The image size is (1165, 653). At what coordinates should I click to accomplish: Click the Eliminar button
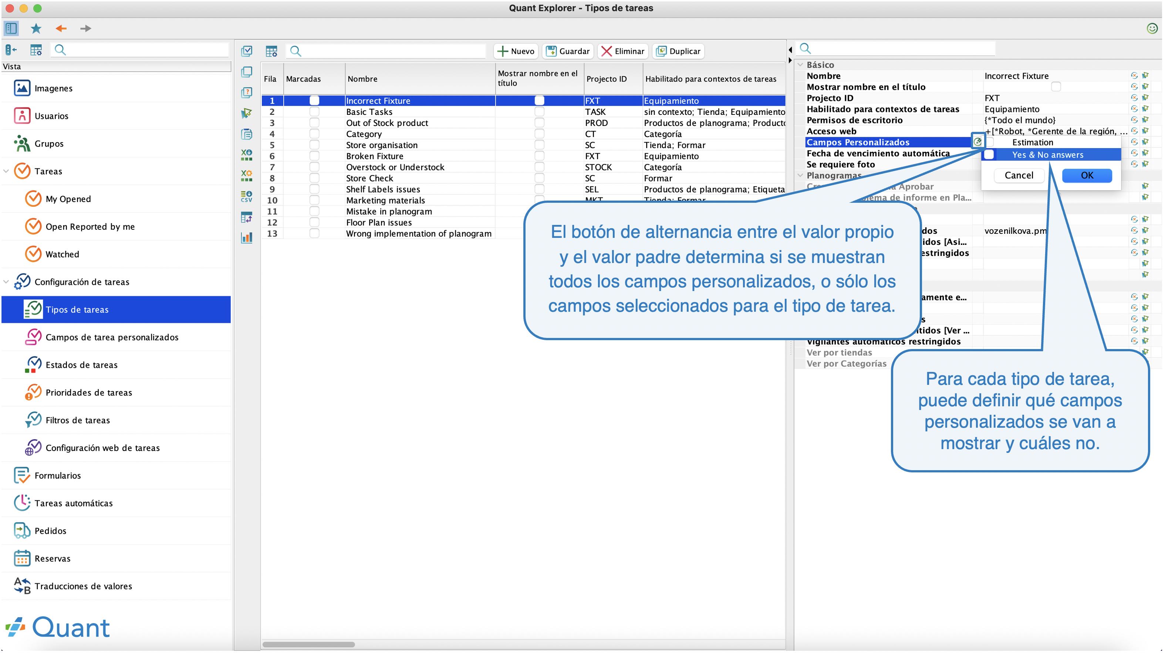623,51
